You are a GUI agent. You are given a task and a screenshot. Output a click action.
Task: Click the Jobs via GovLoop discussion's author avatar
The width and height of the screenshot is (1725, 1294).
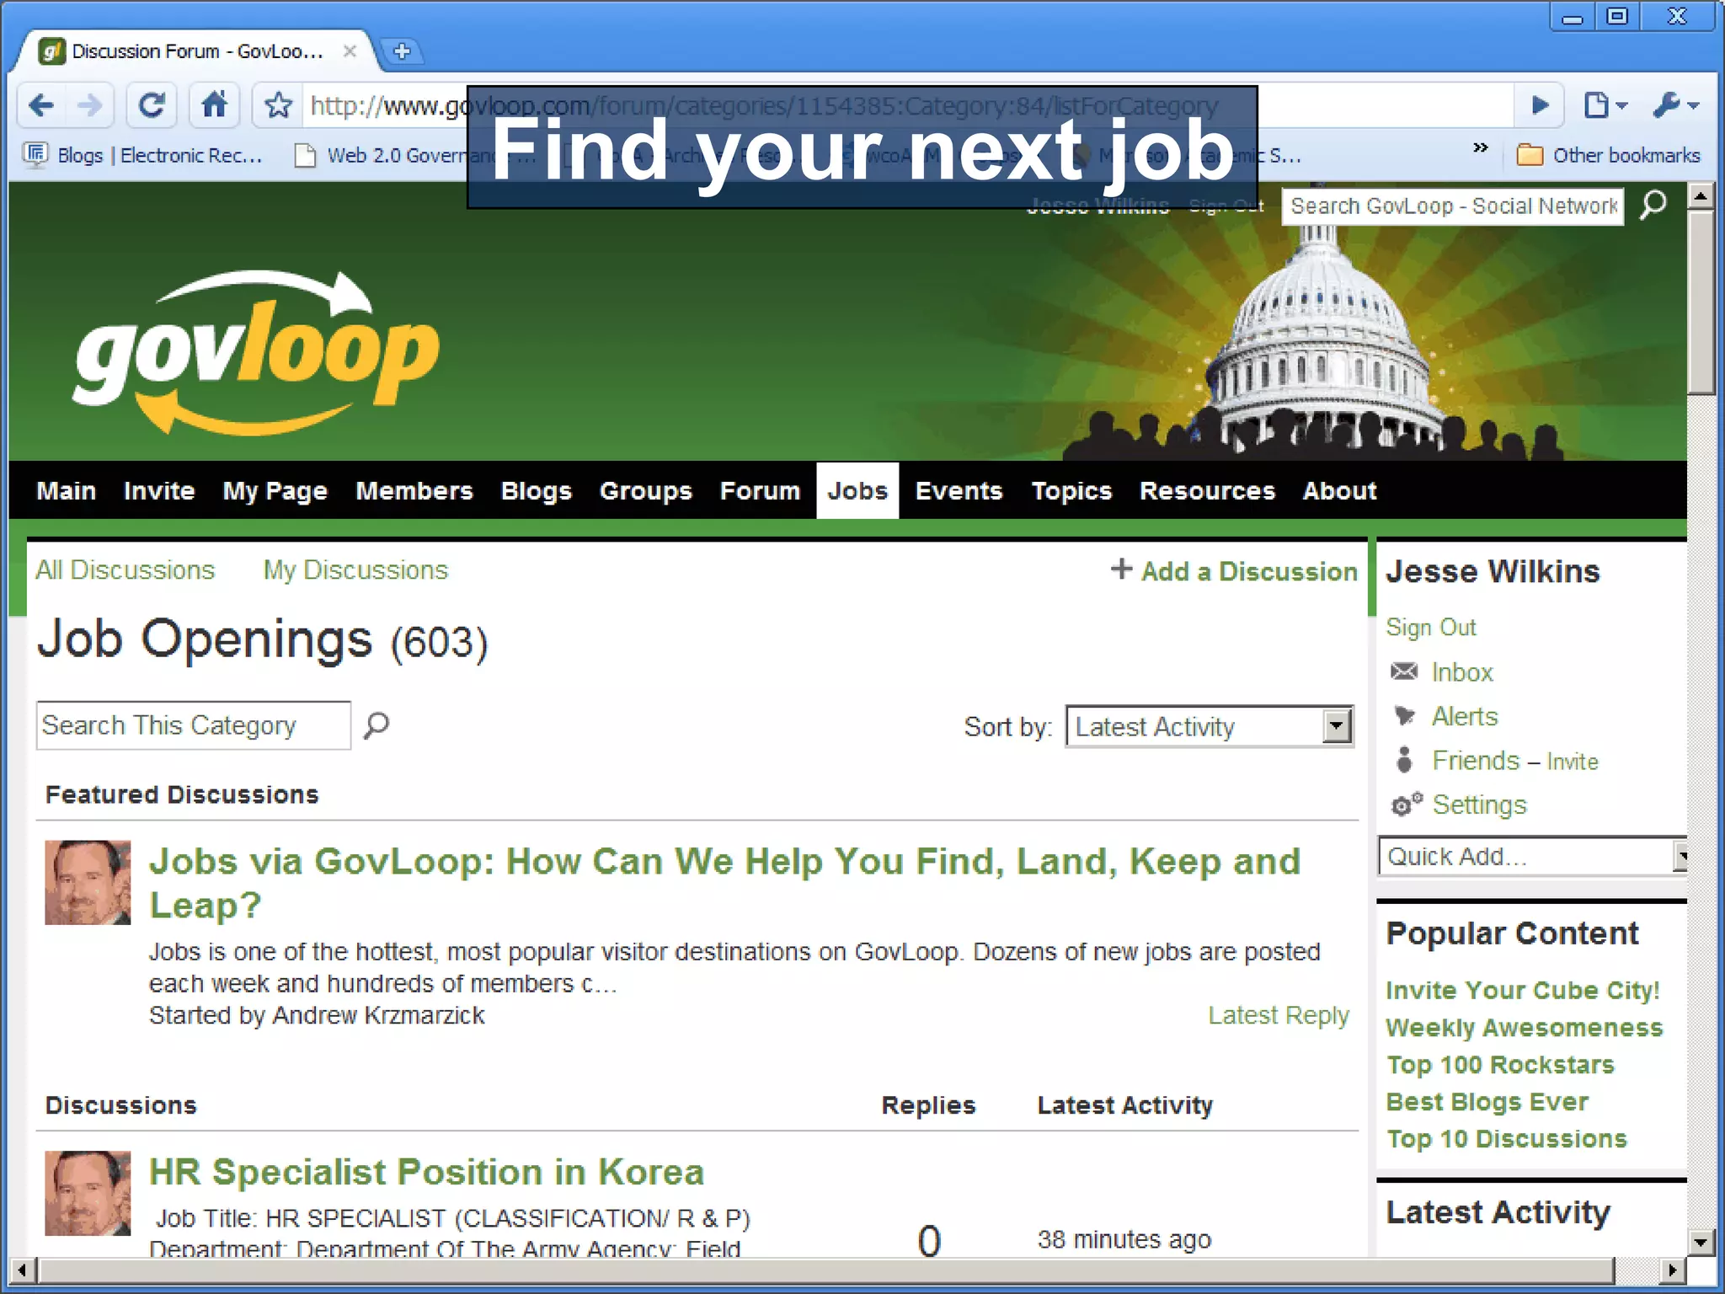point(88,882)
